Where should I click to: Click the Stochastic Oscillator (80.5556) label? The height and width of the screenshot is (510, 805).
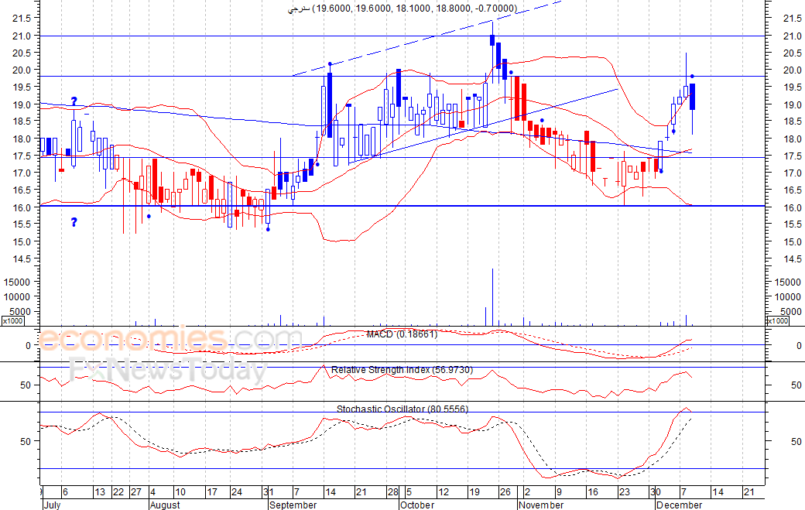(402, 409)
